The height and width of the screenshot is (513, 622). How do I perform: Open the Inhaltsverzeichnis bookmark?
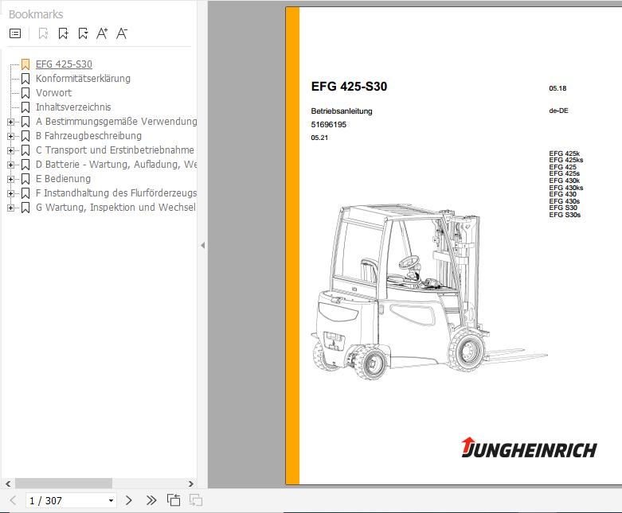73,107
